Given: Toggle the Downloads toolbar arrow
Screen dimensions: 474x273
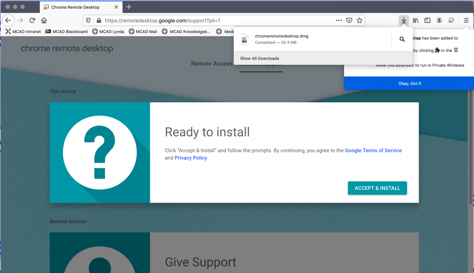Looking at the screenshot, I should [x=403, y=21].
